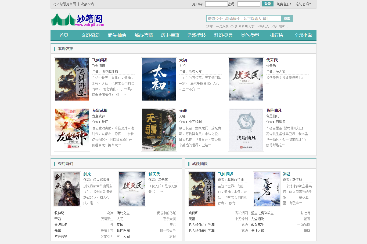Open 飞剑问道 cover in 武侠仙侠 section
The height and width of the screenshot is (244, 367).
tap(202, 189)
